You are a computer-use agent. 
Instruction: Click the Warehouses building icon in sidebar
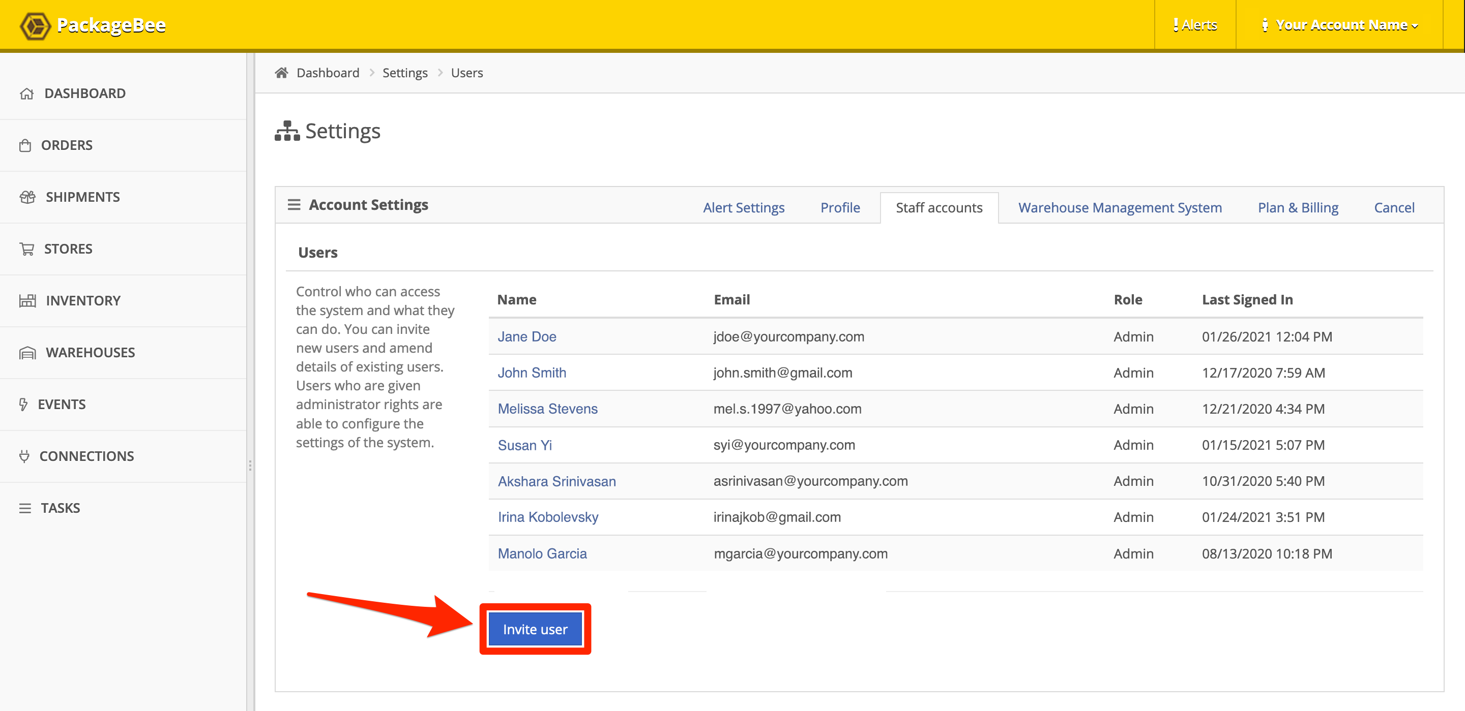27,353
